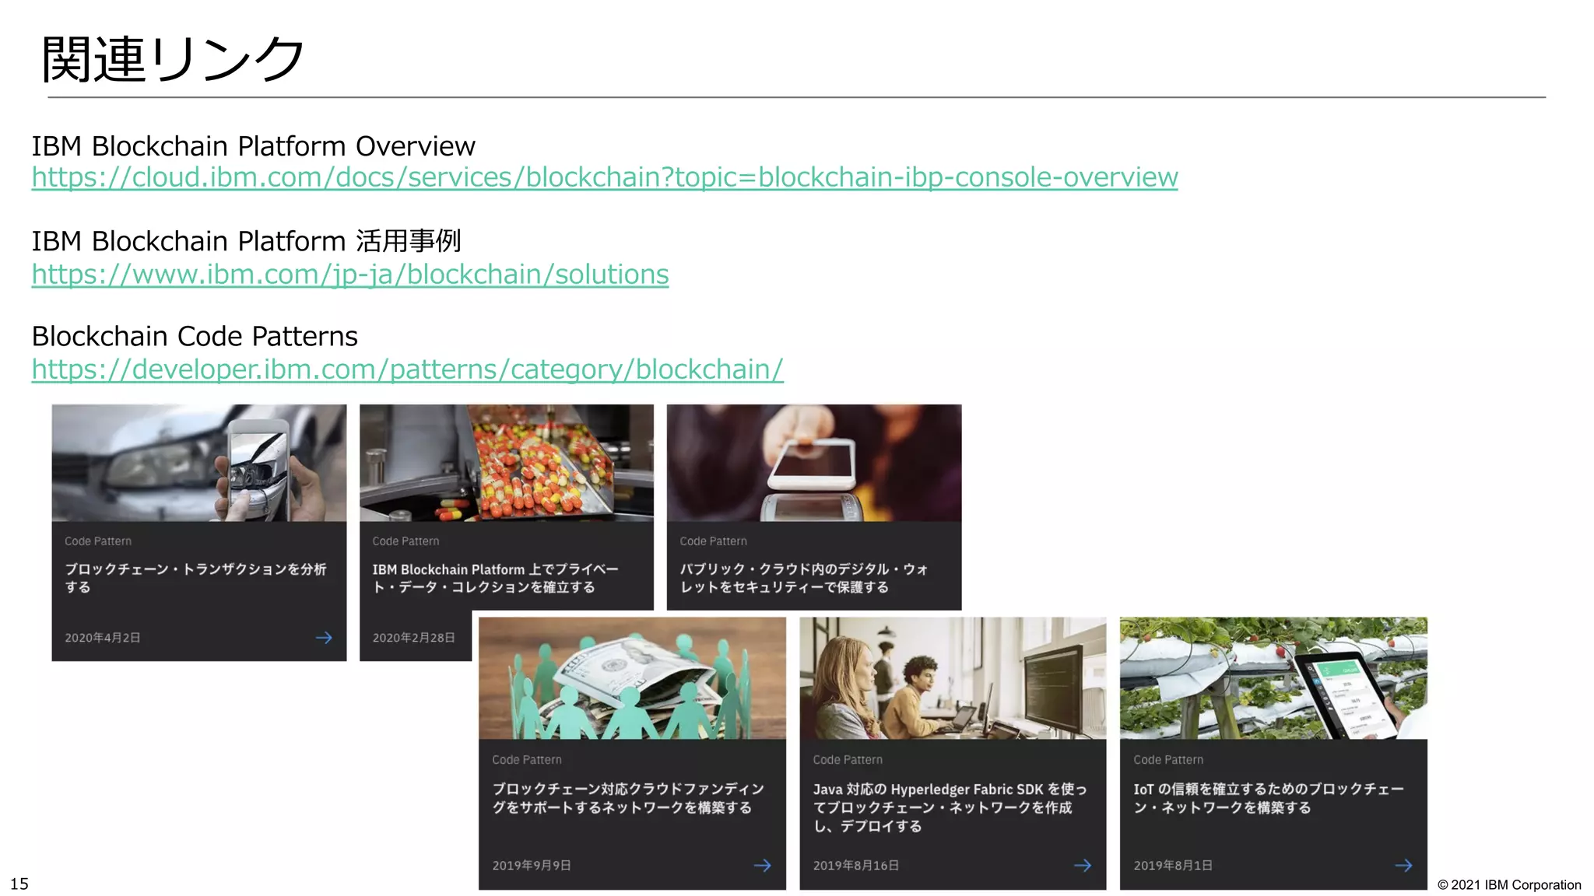Open the orange pills conveyor thumbnail

(507, 463)
